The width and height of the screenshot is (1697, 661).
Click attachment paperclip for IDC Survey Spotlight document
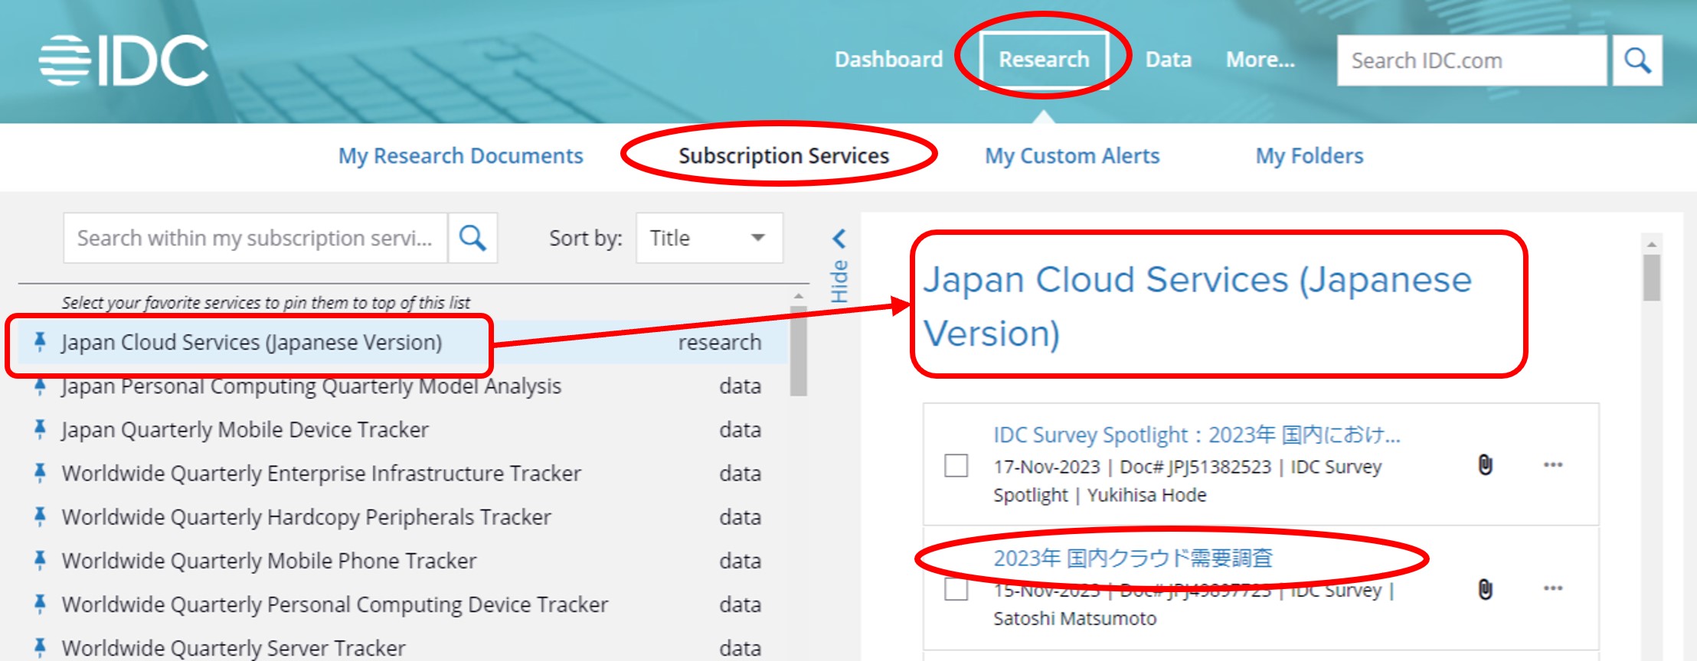(1485, 464)
